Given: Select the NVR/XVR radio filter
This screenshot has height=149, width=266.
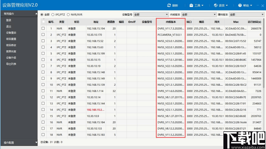Looking at the screenshot, I should 68,14.
